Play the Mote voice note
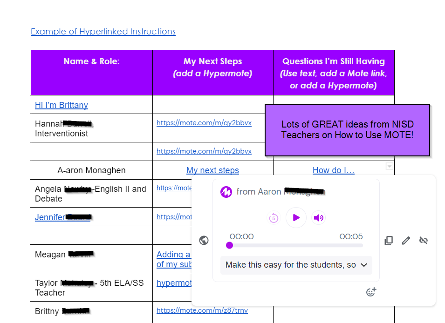The image size is (445, 323). pyautogui.click(x=296, y=217)
